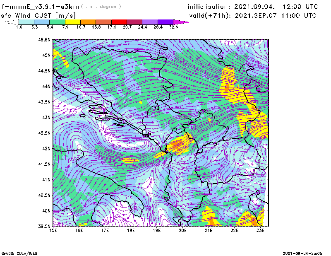Click the light blue legend swatch
The image size is (331, 256).
pos(42,22)
